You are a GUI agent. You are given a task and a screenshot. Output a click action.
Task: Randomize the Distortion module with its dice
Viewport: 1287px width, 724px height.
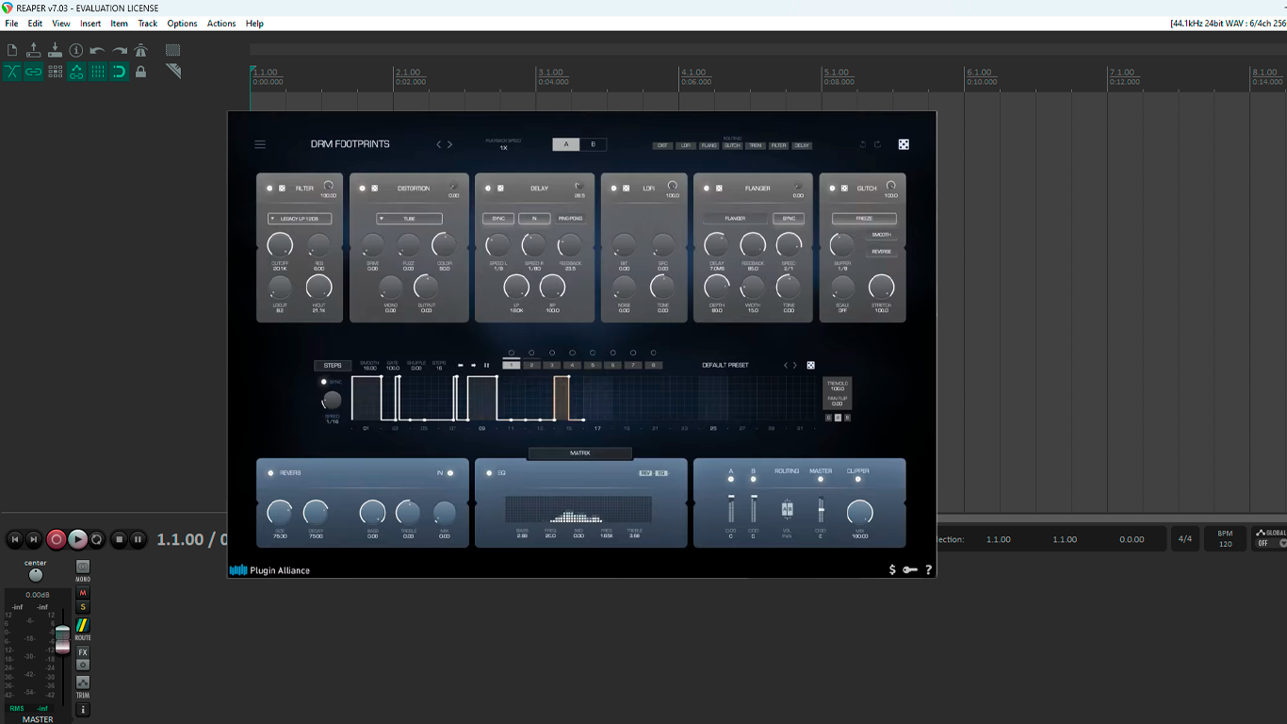tap(374, 189)
